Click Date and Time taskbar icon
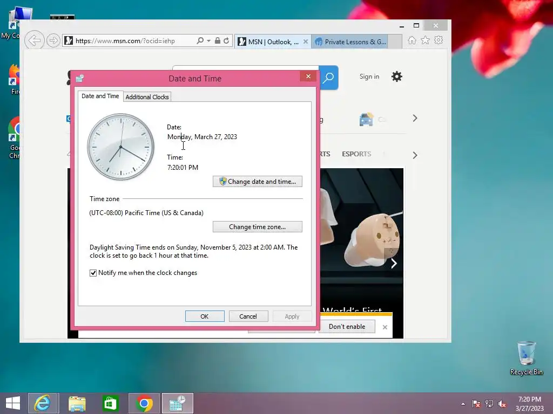553x414 pixels. (x=177, y=403)
